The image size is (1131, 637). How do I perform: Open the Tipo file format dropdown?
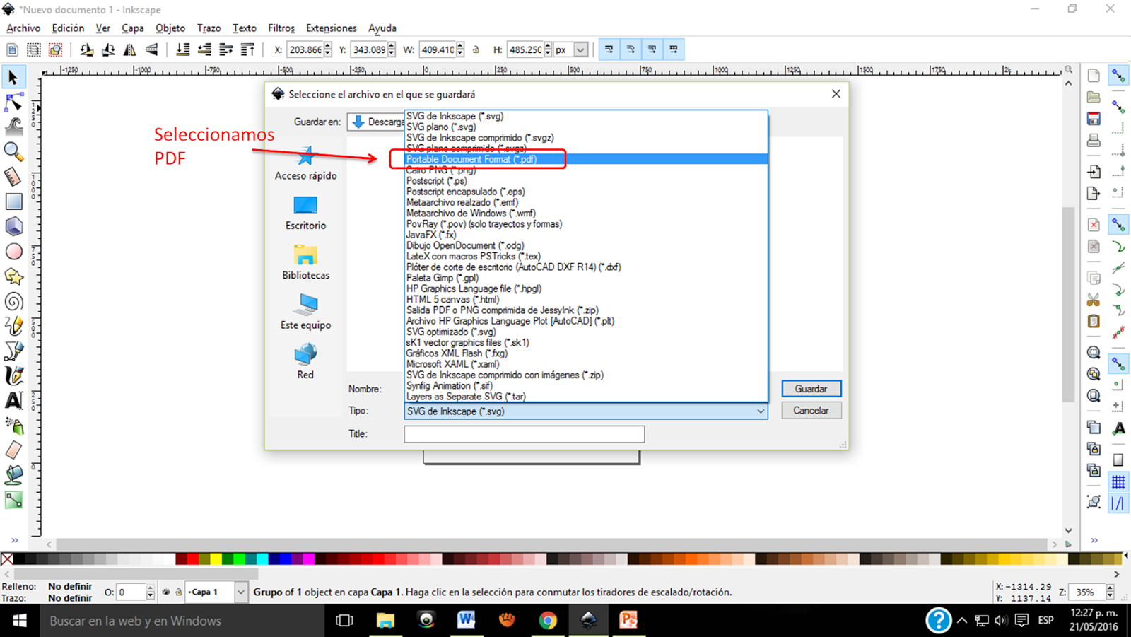[761, 411]
